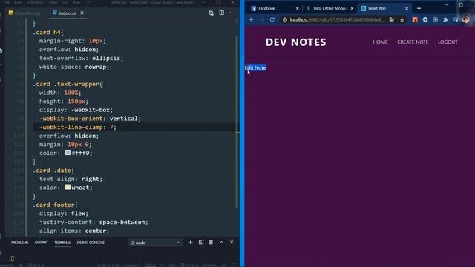Close the terminal panel
The image size is (475, 267).
pyautogui.click(x=232, y=243)
